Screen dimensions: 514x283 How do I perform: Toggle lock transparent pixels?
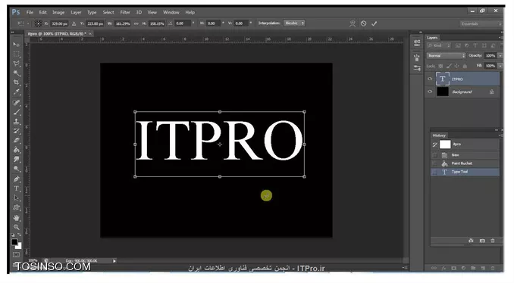click(441, 66)
